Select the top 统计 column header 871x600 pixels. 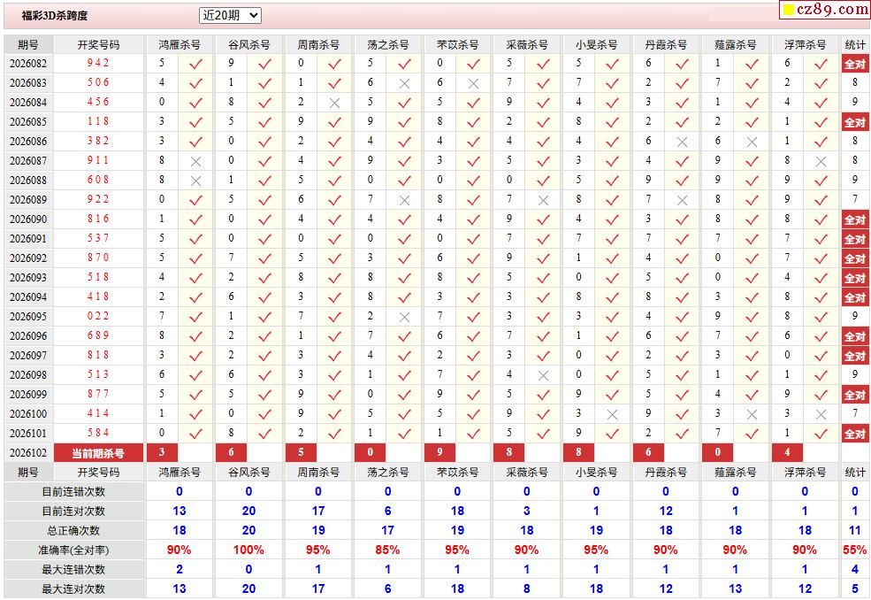coord(855,44)
